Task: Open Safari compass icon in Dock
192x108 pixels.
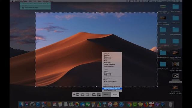Action: [x=38, y=104]
